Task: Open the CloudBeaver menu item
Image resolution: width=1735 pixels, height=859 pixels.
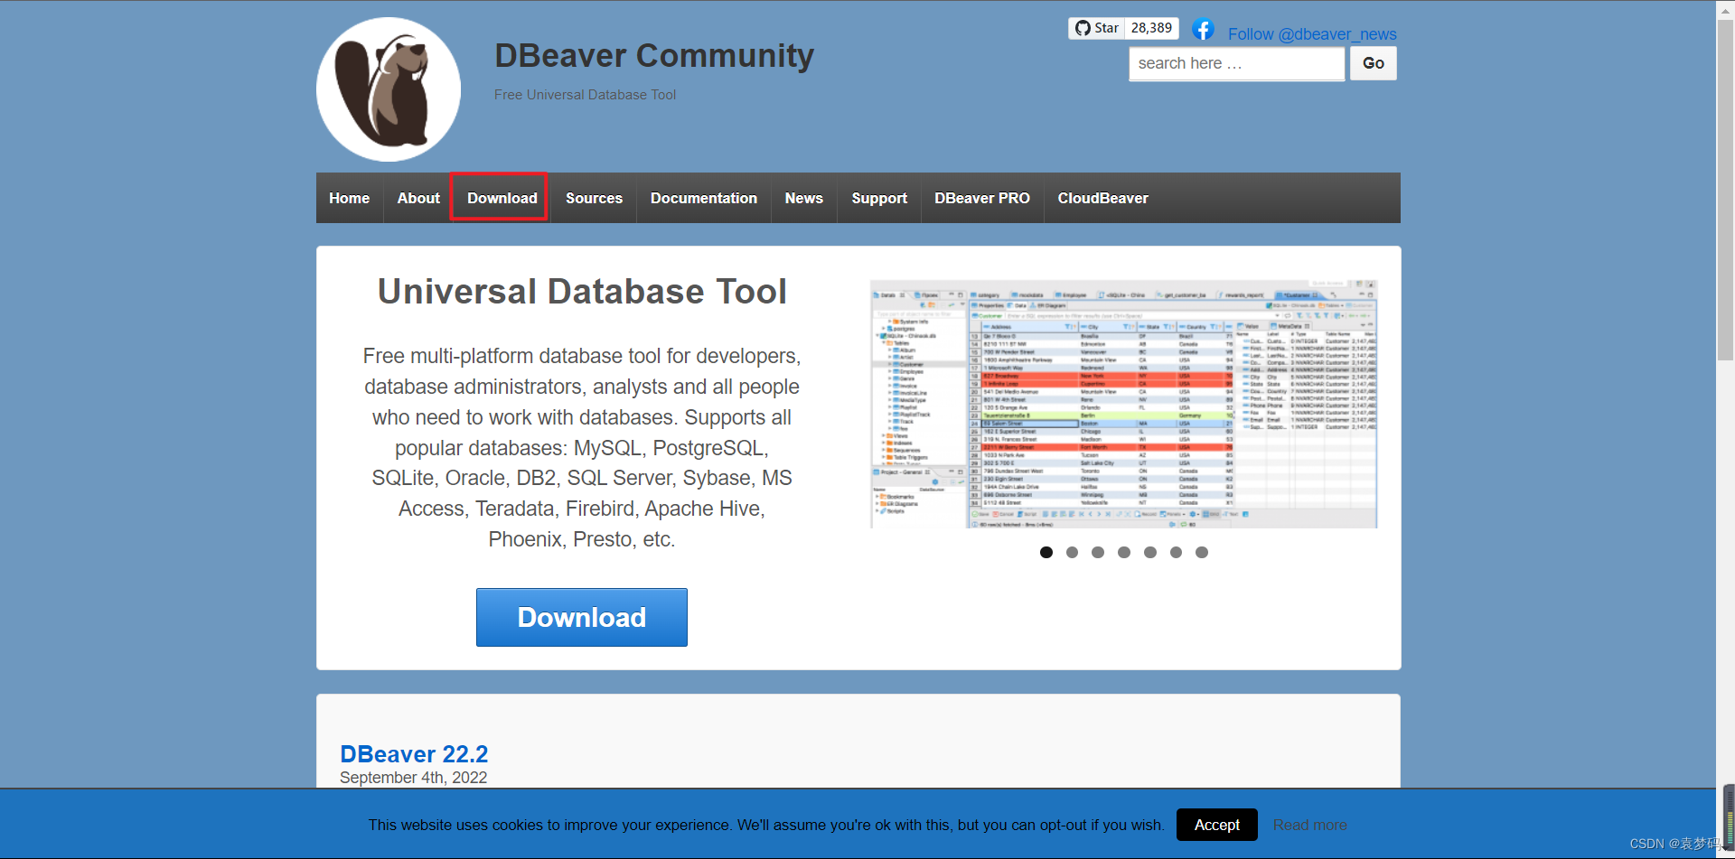Action: click(1103, 198)
